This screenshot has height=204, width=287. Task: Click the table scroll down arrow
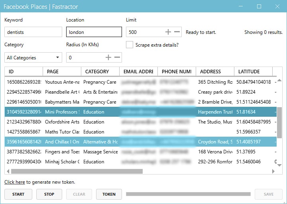tap(279, 165)
